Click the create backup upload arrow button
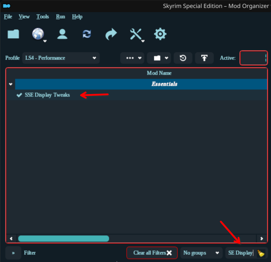Viewport: 271px width, 262px height. pos(204,58)
